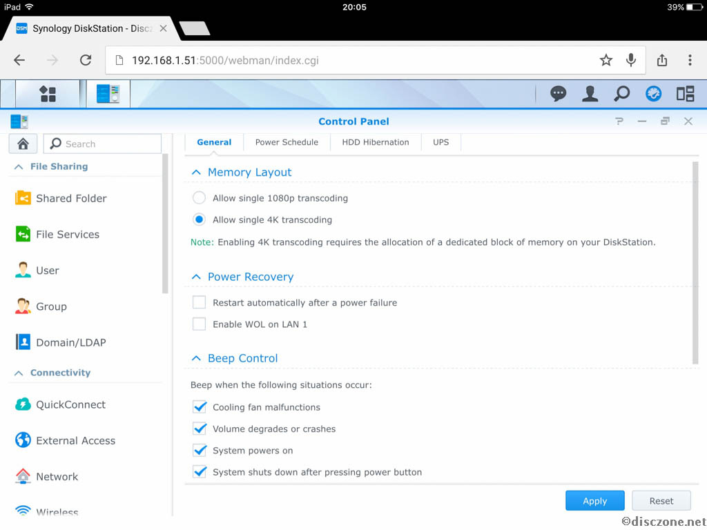Uncheck System shuts down after pressing power button
This screenshot has height=530, width=707.
pos(200,471)
